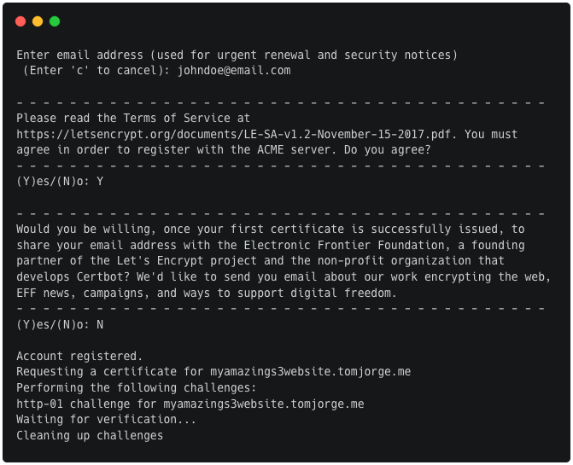This screenshot has height=465, width=573.
Task: Click the 'Waiting for verification...' line
Action: (x=106, y=420)
